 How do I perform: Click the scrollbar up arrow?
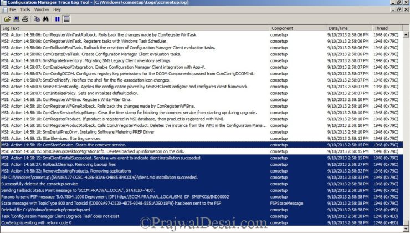pos(406,34)
